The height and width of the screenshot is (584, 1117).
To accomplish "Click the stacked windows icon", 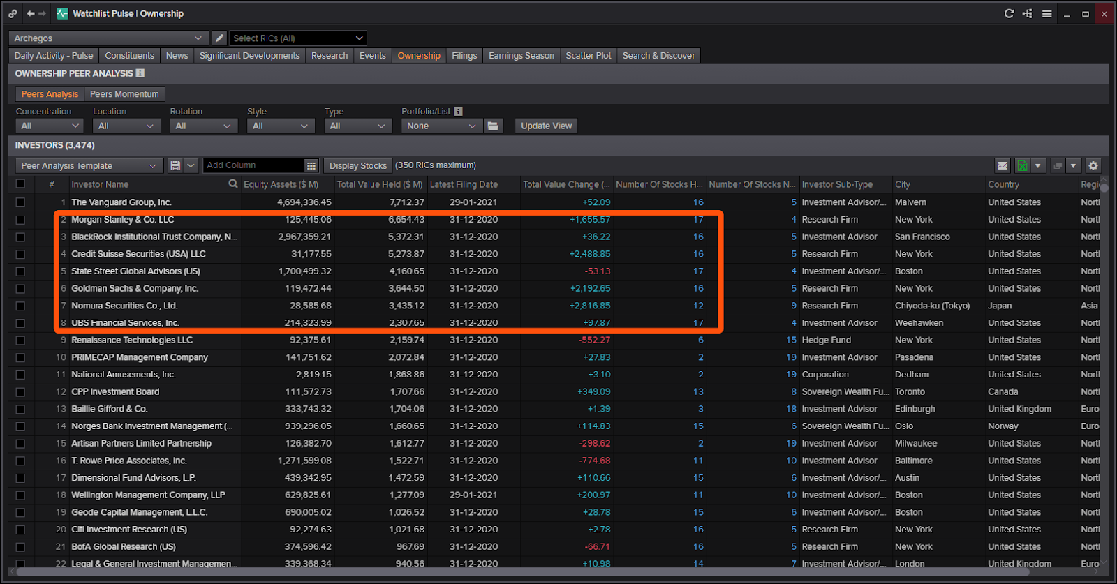I will [x=1058, y=165].
